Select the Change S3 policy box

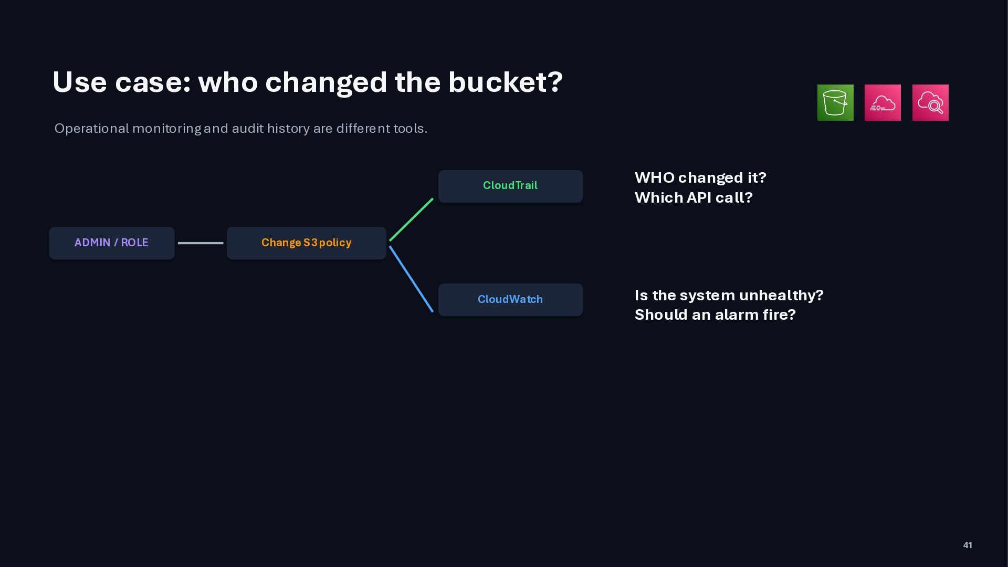click(307, 243)
